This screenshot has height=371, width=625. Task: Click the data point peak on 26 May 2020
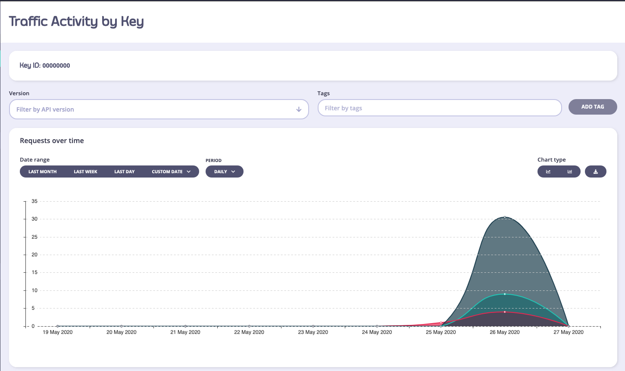[x=505, y=217]
